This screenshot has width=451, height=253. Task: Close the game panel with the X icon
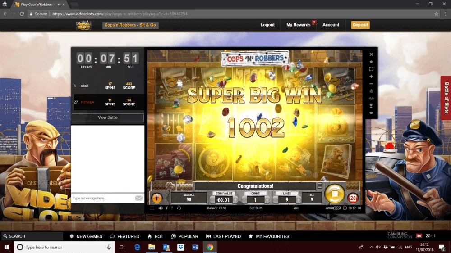[x=371, y=54]
